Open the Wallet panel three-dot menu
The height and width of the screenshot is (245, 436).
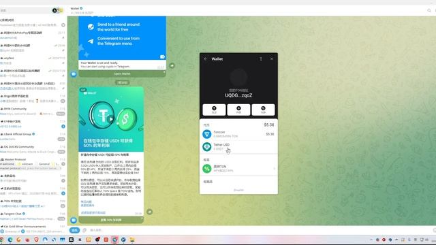(x=261, y=59)
